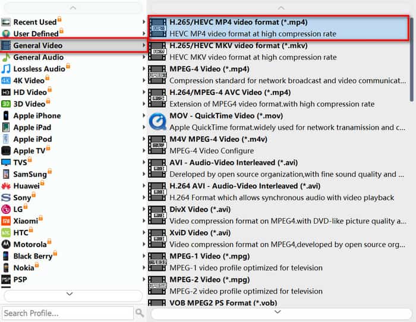The image size is (416, 322).
Task: Select DivX Video (*.avi)
Action: tap(279, 215)
